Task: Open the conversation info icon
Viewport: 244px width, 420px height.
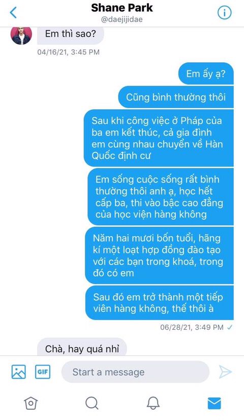Action: click(x=224, y=12)
